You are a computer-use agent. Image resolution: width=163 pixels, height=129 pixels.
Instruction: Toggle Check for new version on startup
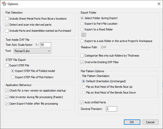coord(7,91)
